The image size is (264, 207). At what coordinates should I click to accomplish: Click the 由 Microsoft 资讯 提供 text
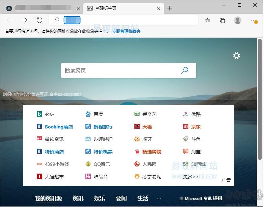click(201, 199)
